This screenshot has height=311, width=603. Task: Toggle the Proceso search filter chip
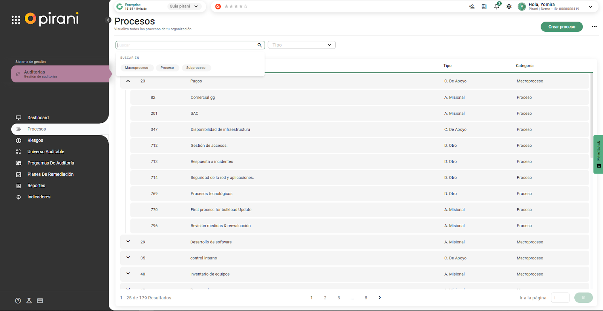click(167, 68)
